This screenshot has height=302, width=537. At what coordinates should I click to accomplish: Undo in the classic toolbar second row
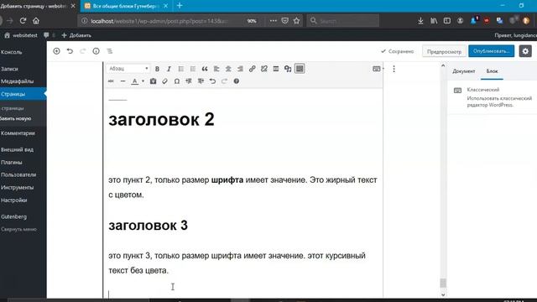click(x=212, y=81)
